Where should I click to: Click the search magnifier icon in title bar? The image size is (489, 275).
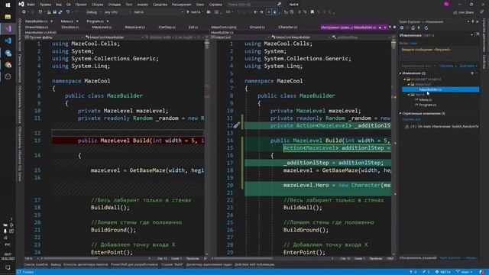[x=279, y=5]
